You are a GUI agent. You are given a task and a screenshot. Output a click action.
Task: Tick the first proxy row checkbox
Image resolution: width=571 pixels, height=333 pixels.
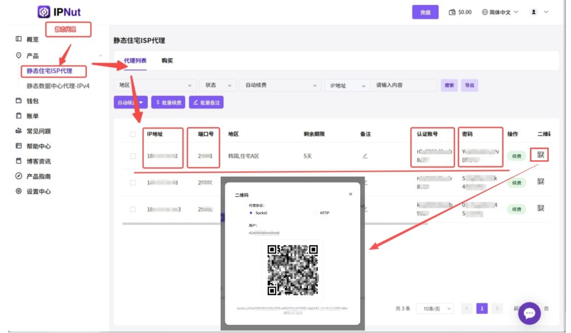[133, 156]
